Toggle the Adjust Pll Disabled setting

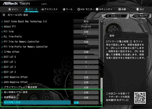pos(86,26)
